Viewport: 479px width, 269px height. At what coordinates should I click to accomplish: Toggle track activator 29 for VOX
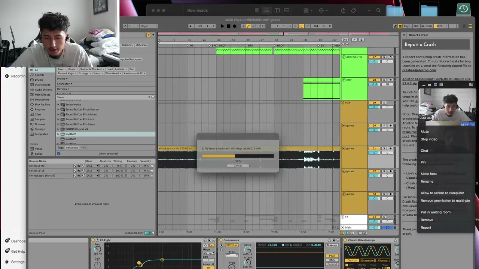pos(374,103)
